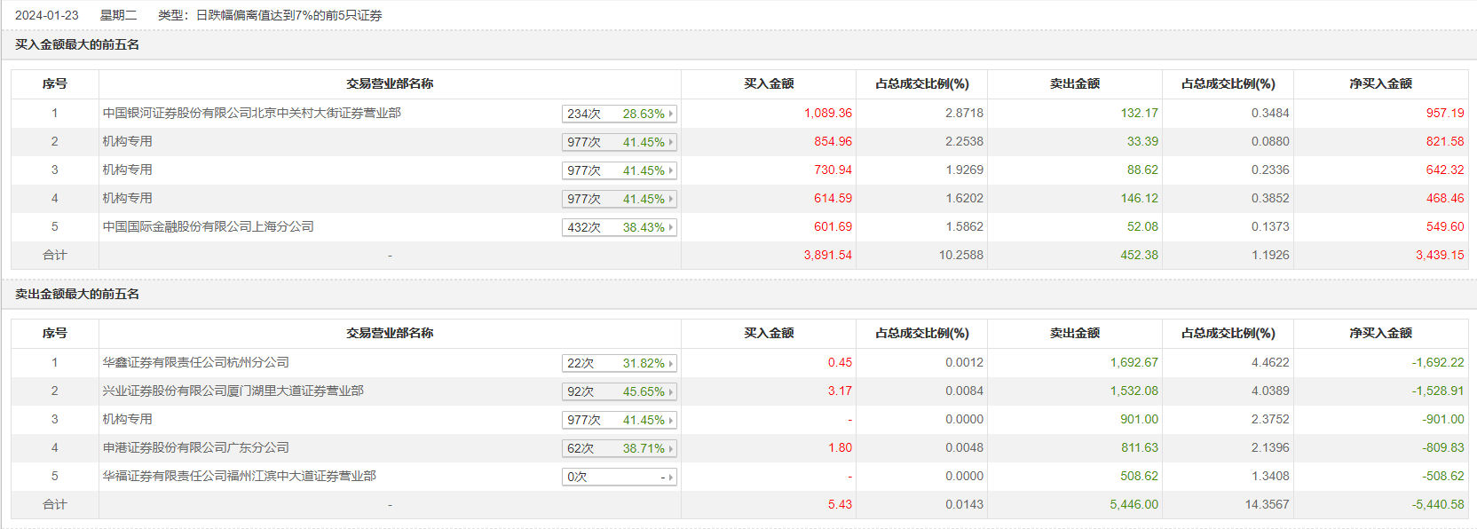This screenshot has height=529, width=1477.
Task: Expand the 22次 31.82% stats box
Action: point(619,363)
